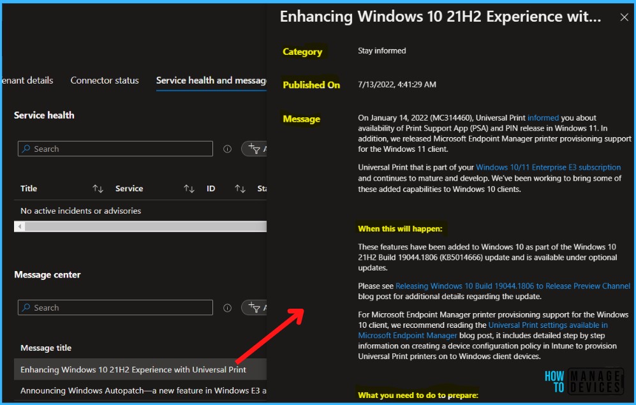Click the magnifier icon in Service health search
The image size is (636, 405).
26,149
